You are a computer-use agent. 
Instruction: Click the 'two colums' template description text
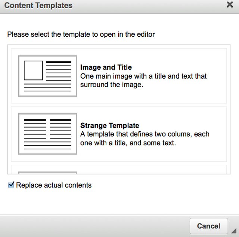(x=145, y=138)
